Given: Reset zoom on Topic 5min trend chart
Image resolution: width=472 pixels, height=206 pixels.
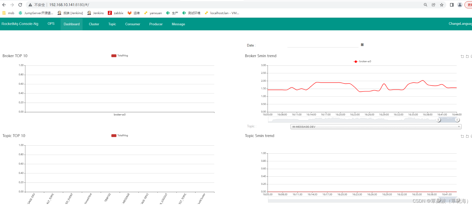Looking at the screenshot, I should point(467,136).
